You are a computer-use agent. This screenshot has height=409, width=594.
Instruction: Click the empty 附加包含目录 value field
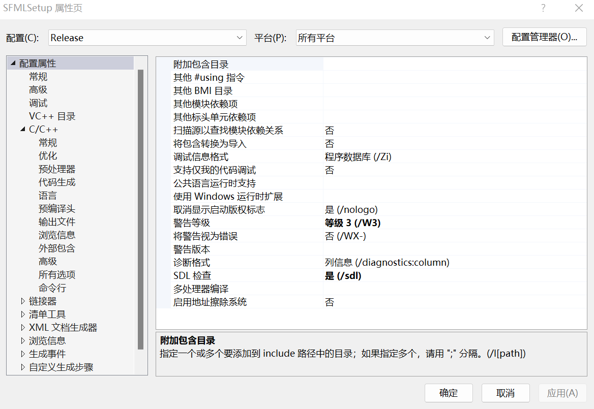pos(455,65)
